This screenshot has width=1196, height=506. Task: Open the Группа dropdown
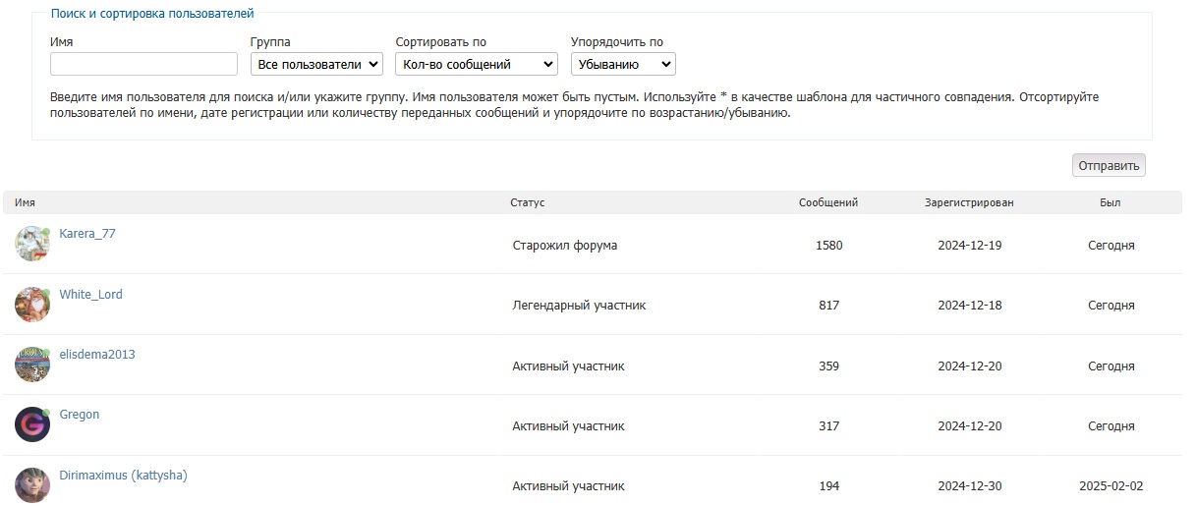[316, 64]
